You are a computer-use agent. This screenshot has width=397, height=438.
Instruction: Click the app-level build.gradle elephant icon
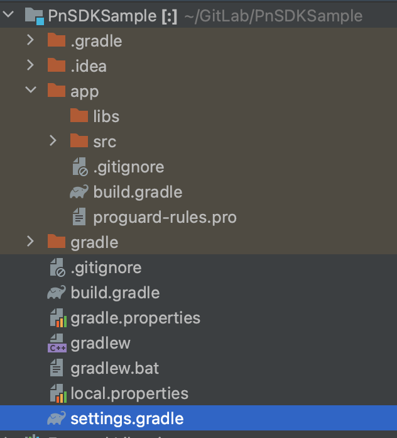(x=79, y=191)
